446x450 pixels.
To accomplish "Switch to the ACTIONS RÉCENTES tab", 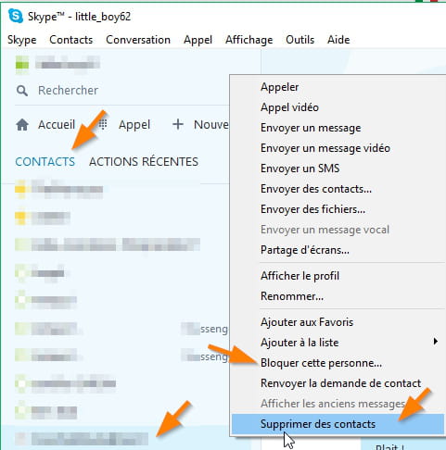I will pyautogui.click(x=144, y=162).
